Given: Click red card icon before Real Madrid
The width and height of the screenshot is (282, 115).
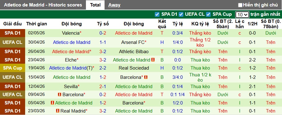Looking at the screenshot, I should tap(58, 111).
